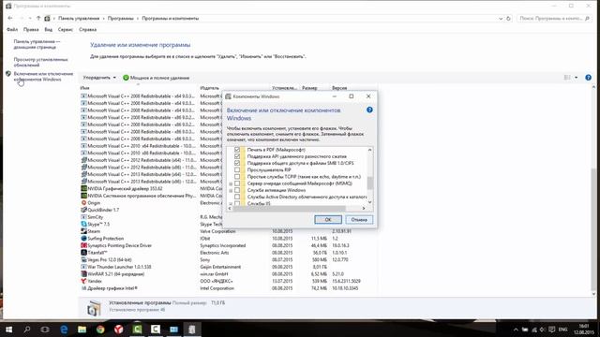Click the refresh icon beside address bar
Viewport: 600px width, 337px height.
[x=508, y=19]
